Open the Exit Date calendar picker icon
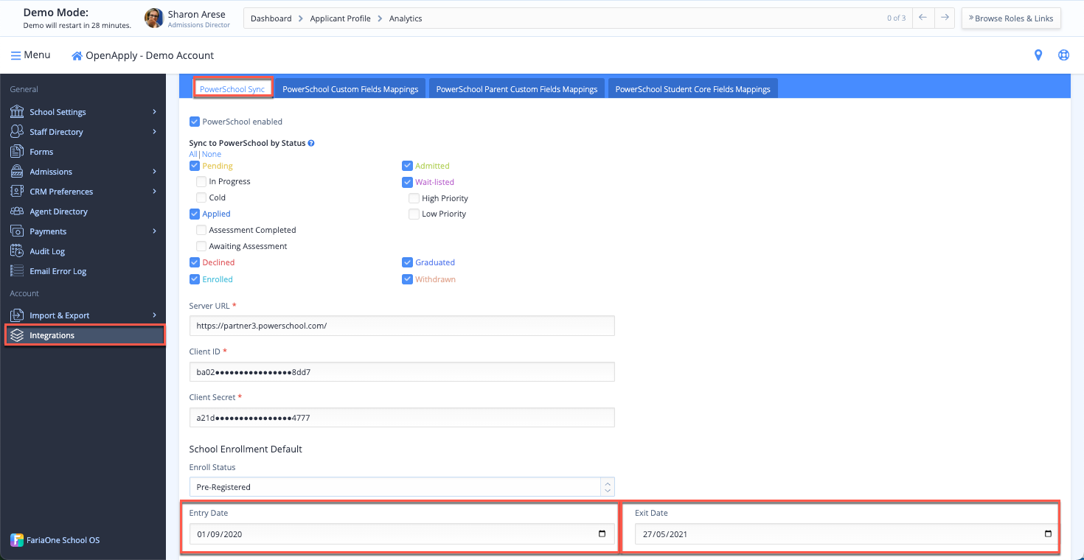1084x560 pixels. [1049, 534]
